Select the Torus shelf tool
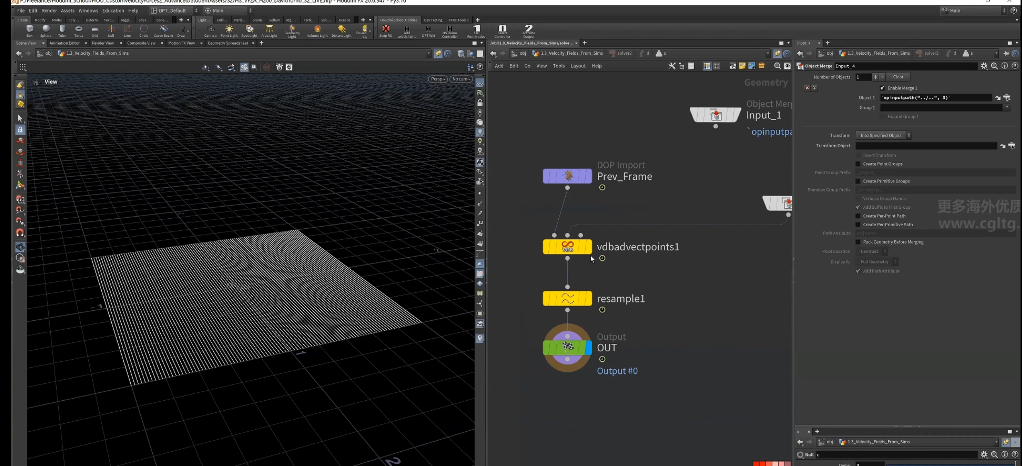1022x466 pixels. tap(79, 30)
